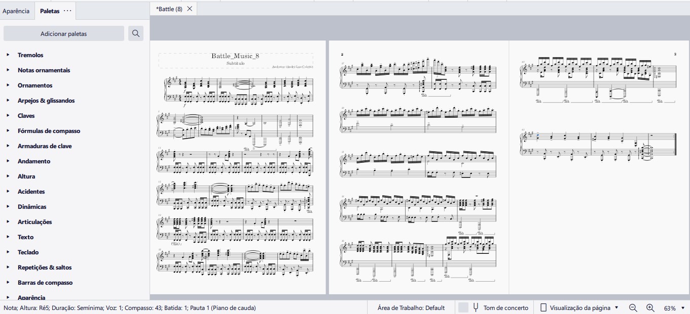Switch to the Aparência tab

click(x=16, y=11)
